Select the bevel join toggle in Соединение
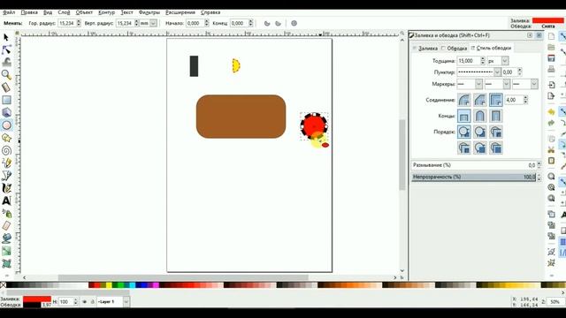This screenshot has height=318, width=566. pos(479,100)
